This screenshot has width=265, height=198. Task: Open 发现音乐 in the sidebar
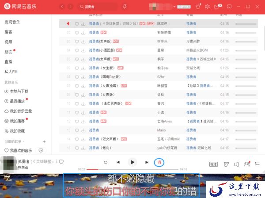(12, 22)
